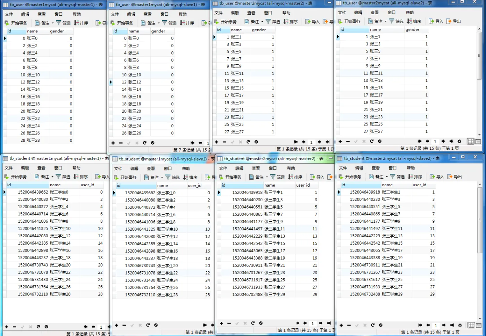
Task: Click 开始事务 in tb_student ali-mysql-master2 window
Action: (230, 177)
